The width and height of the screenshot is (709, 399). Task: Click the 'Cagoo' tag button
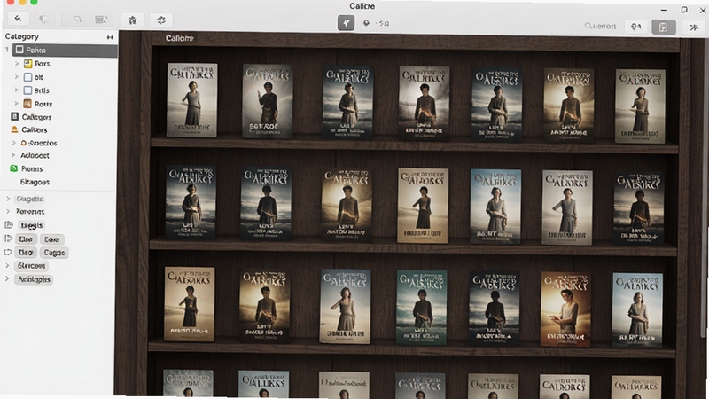[x=54, y=253]
